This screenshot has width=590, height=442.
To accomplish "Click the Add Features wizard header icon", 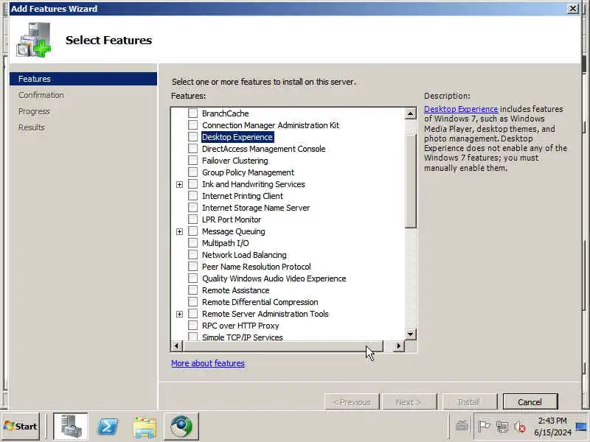I will (34, 40).
